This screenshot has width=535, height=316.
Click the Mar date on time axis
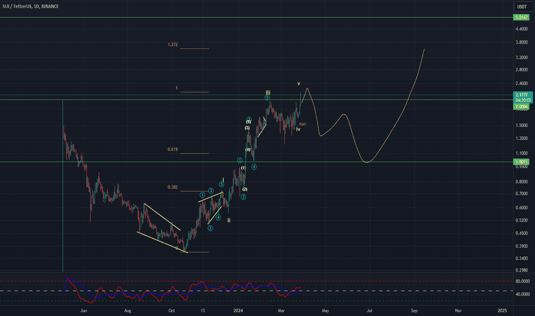coord(281,310)
